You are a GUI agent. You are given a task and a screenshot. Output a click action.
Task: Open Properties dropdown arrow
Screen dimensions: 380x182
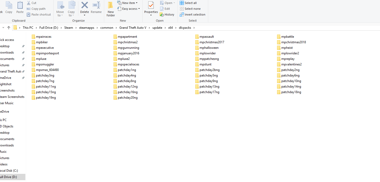[151, 15]
